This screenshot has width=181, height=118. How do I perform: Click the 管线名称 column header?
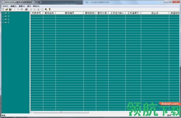click(49, 13)
